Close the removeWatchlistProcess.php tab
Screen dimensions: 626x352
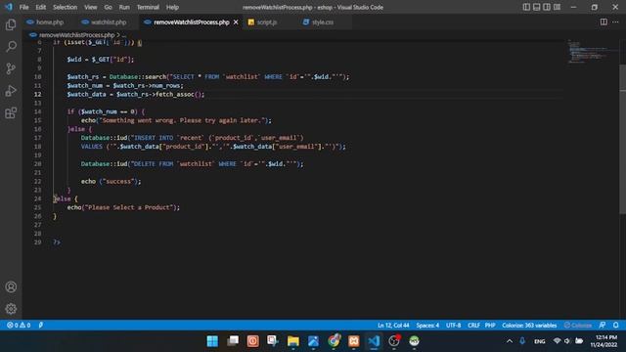pyautogui.click(x=236, y=22)
